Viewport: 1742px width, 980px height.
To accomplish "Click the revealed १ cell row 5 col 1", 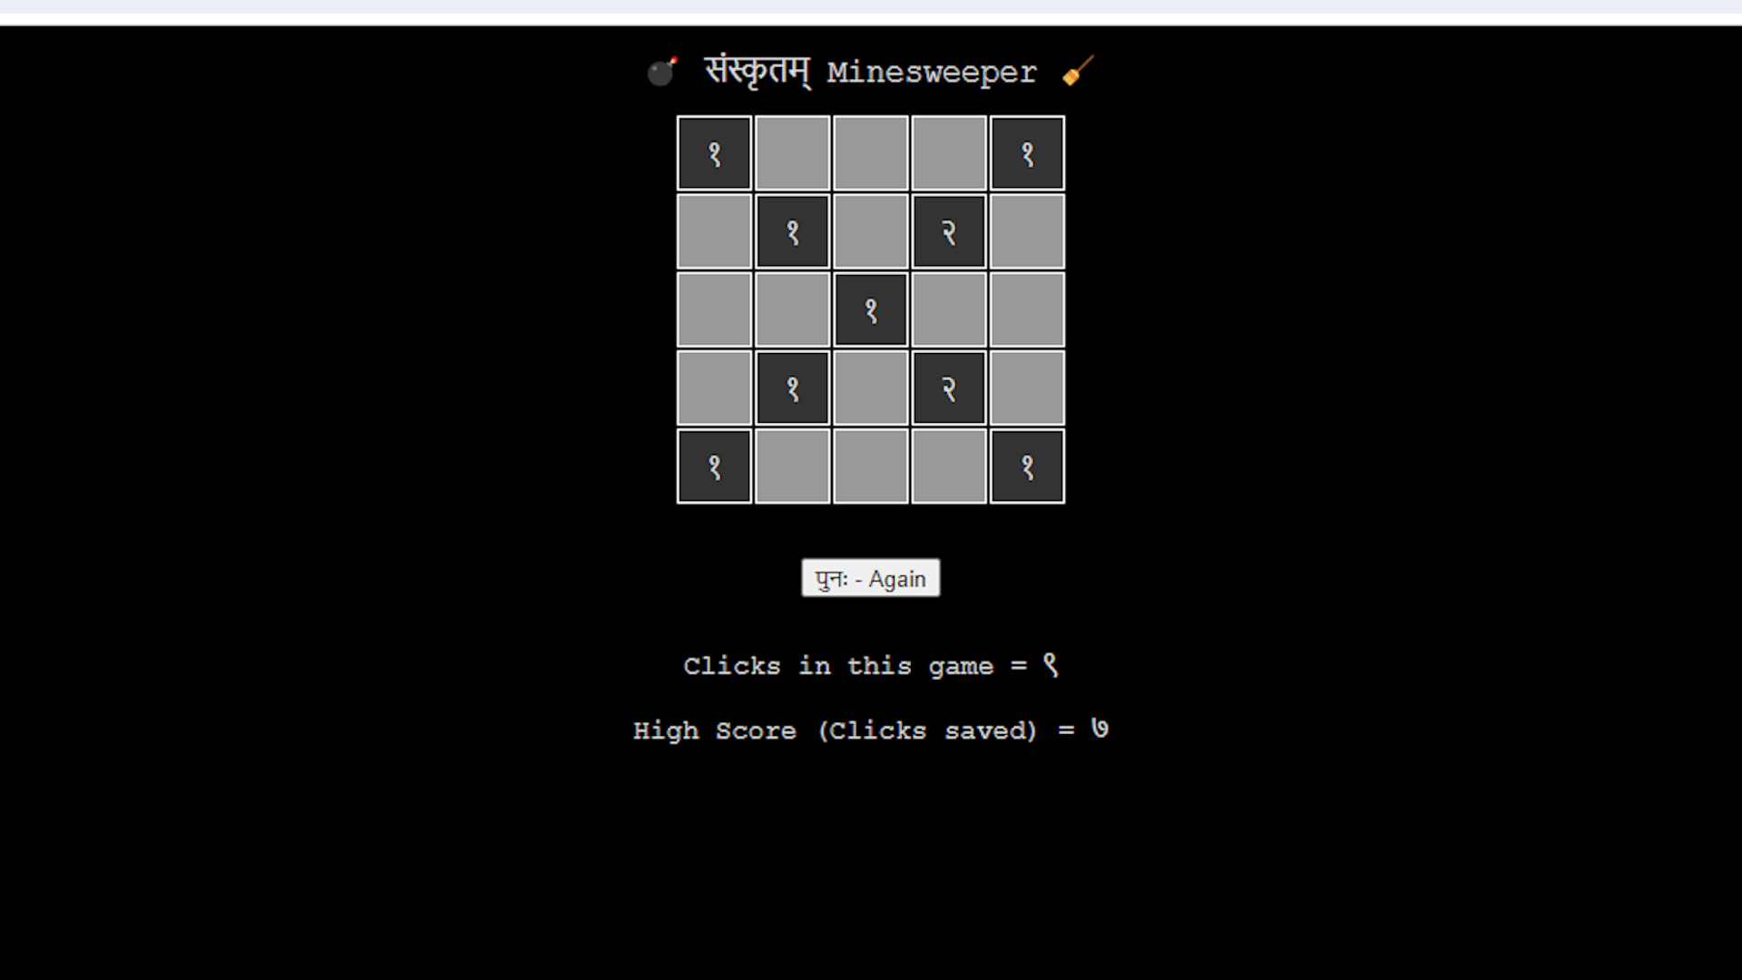I will 714,465.
